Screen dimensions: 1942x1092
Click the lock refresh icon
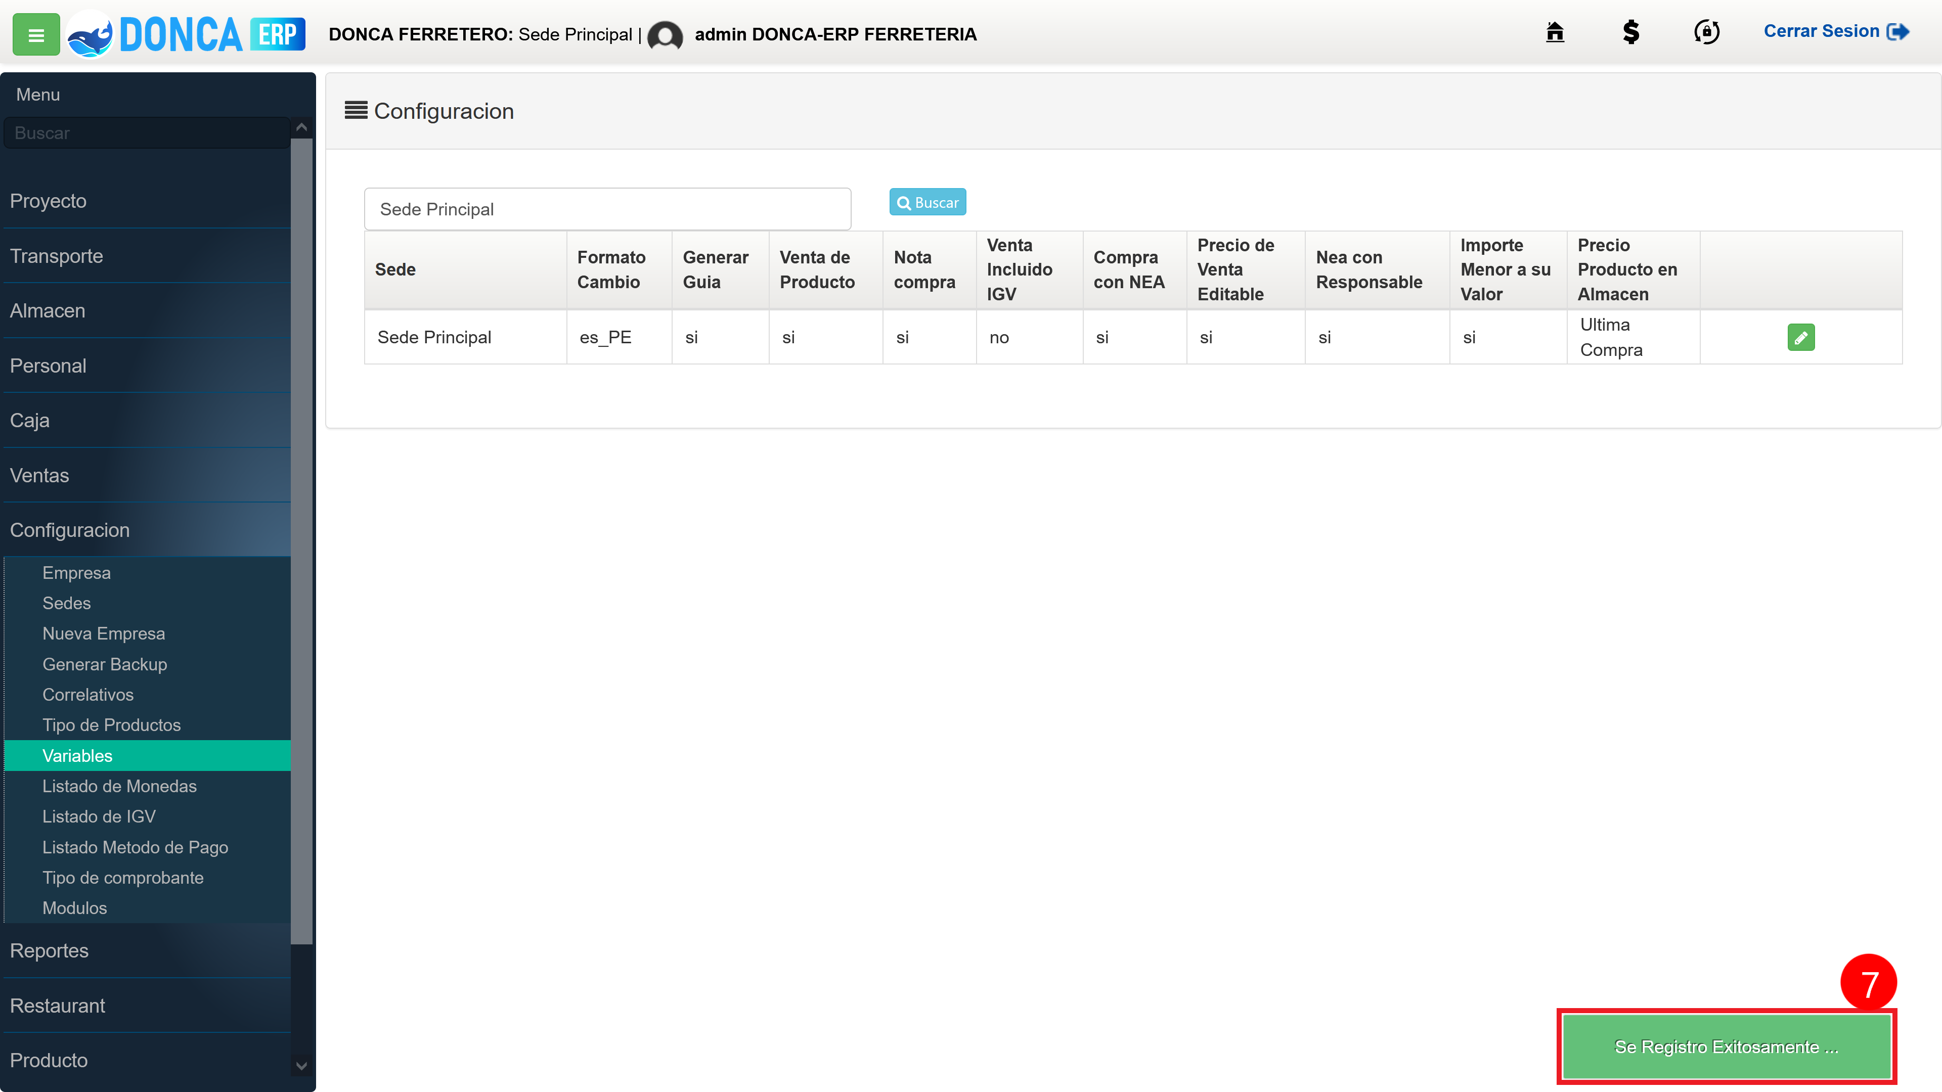click(1707, 32)
